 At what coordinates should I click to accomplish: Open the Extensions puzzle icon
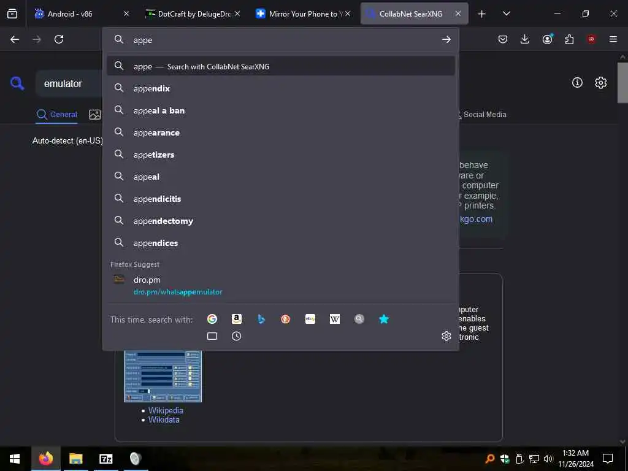(x=569, y=39)
